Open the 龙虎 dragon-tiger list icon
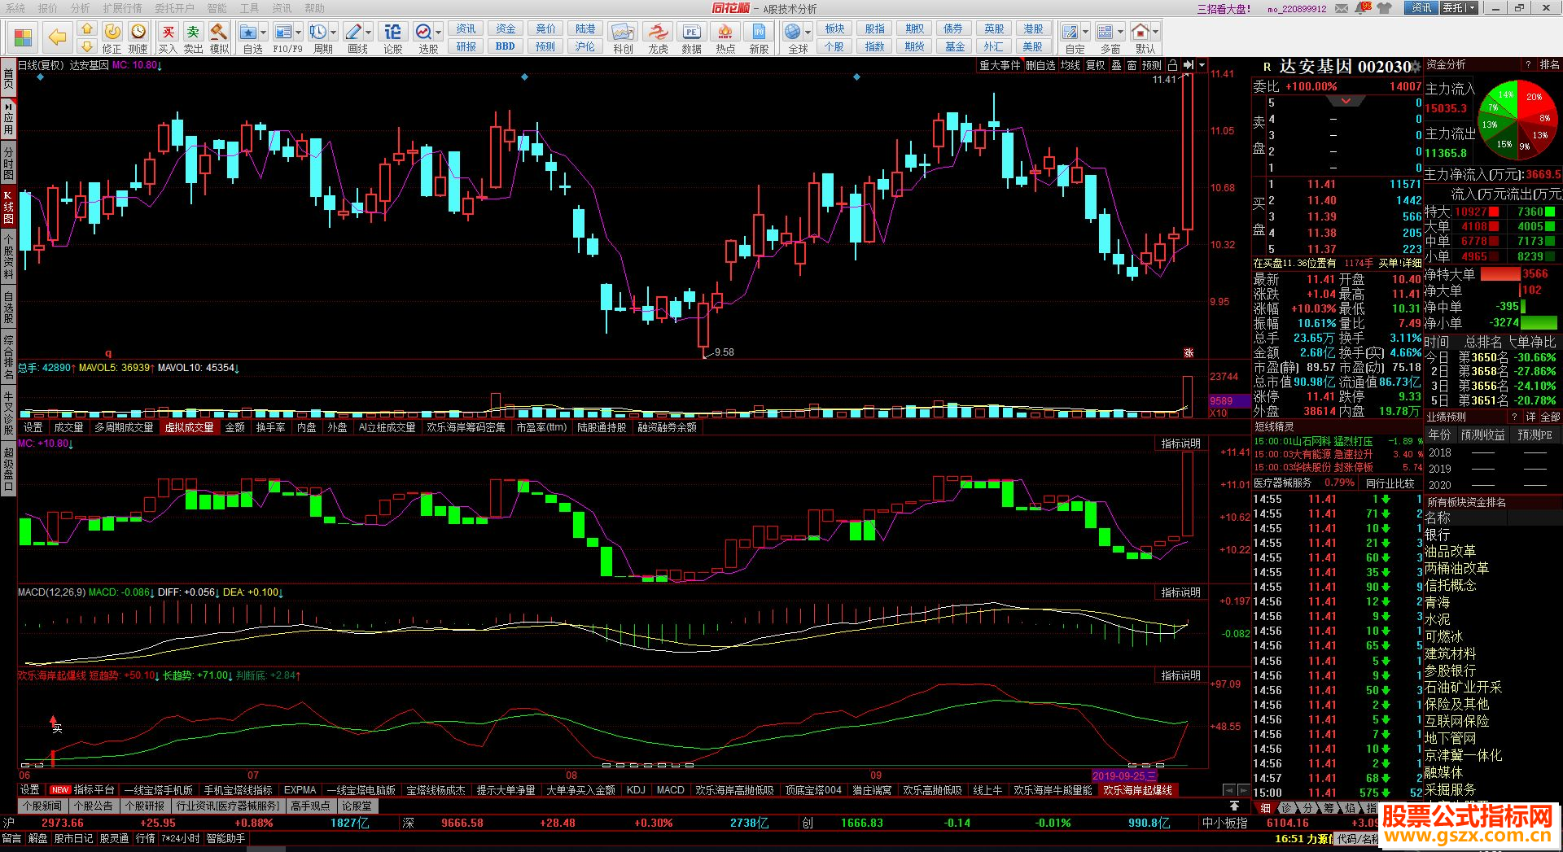The image size is (1563, 852). coord(658,37)
